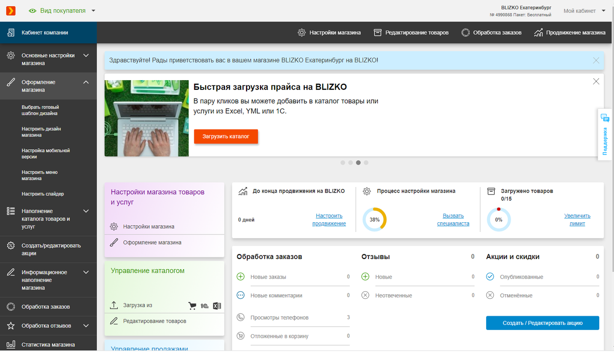This screenshot has width=614, height=352.
Task: Go to the second slide dot of the carousel
Action: [350, 163]
